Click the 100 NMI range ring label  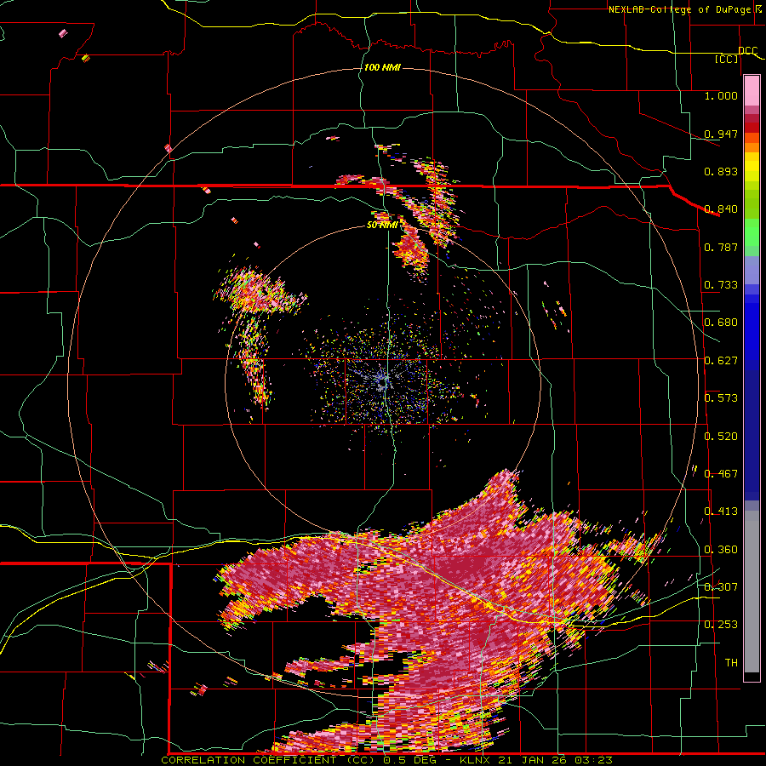382,67
